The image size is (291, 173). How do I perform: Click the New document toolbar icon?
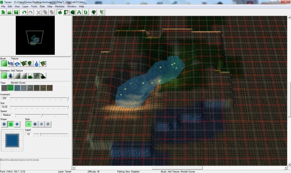(3, 12)
